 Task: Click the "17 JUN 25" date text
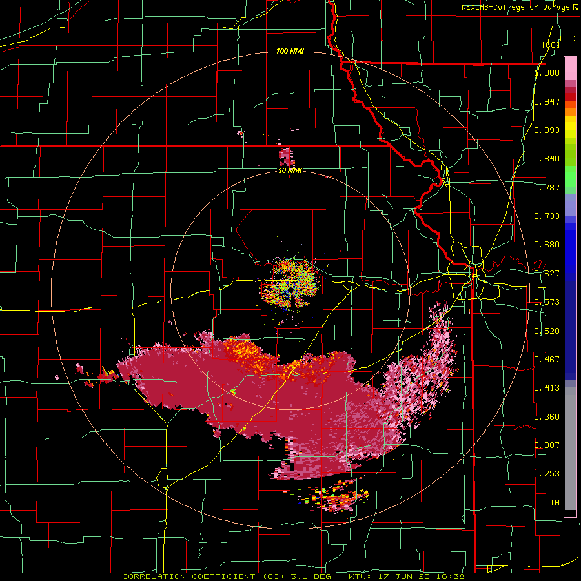(x=403, y=576)
